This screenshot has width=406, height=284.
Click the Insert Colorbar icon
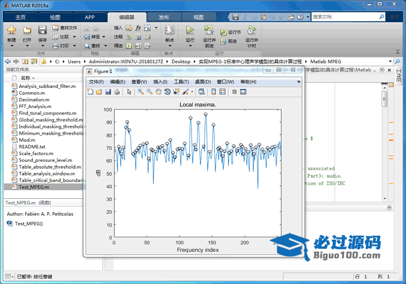(214, 91)
